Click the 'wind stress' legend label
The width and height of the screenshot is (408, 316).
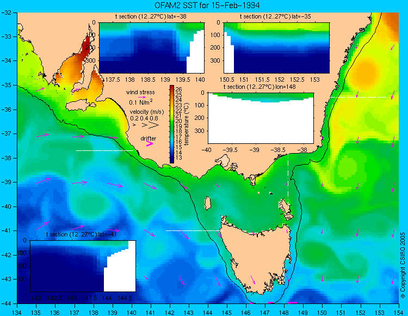tap(140, 92)
